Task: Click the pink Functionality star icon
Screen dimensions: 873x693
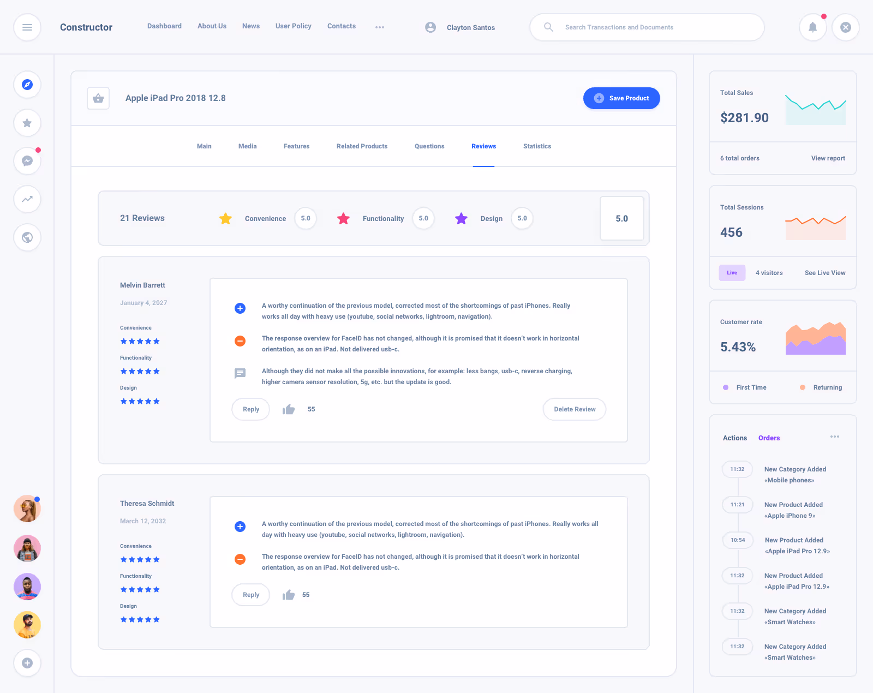Action: click(343, 218)
